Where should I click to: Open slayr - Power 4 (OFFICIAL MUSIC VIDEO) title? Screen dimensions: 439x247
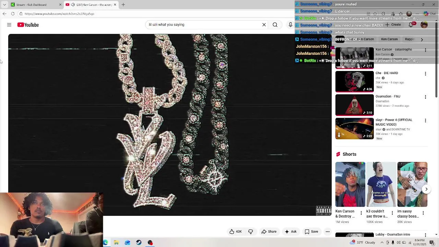[394, 122]
